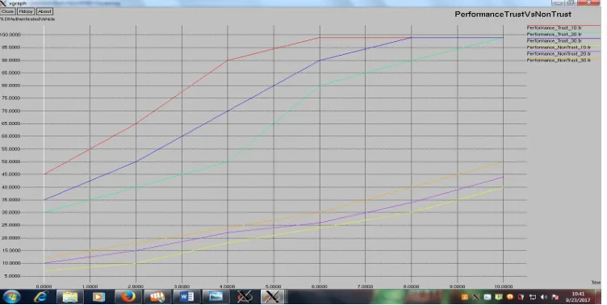
Task: Click the 35.0000 y-axis value
Action: (11, 200)
